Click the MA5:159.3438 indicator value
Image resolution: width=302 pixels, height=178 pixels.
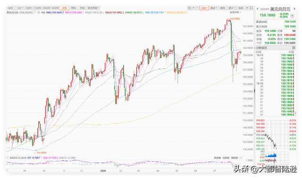coord(55,13)
